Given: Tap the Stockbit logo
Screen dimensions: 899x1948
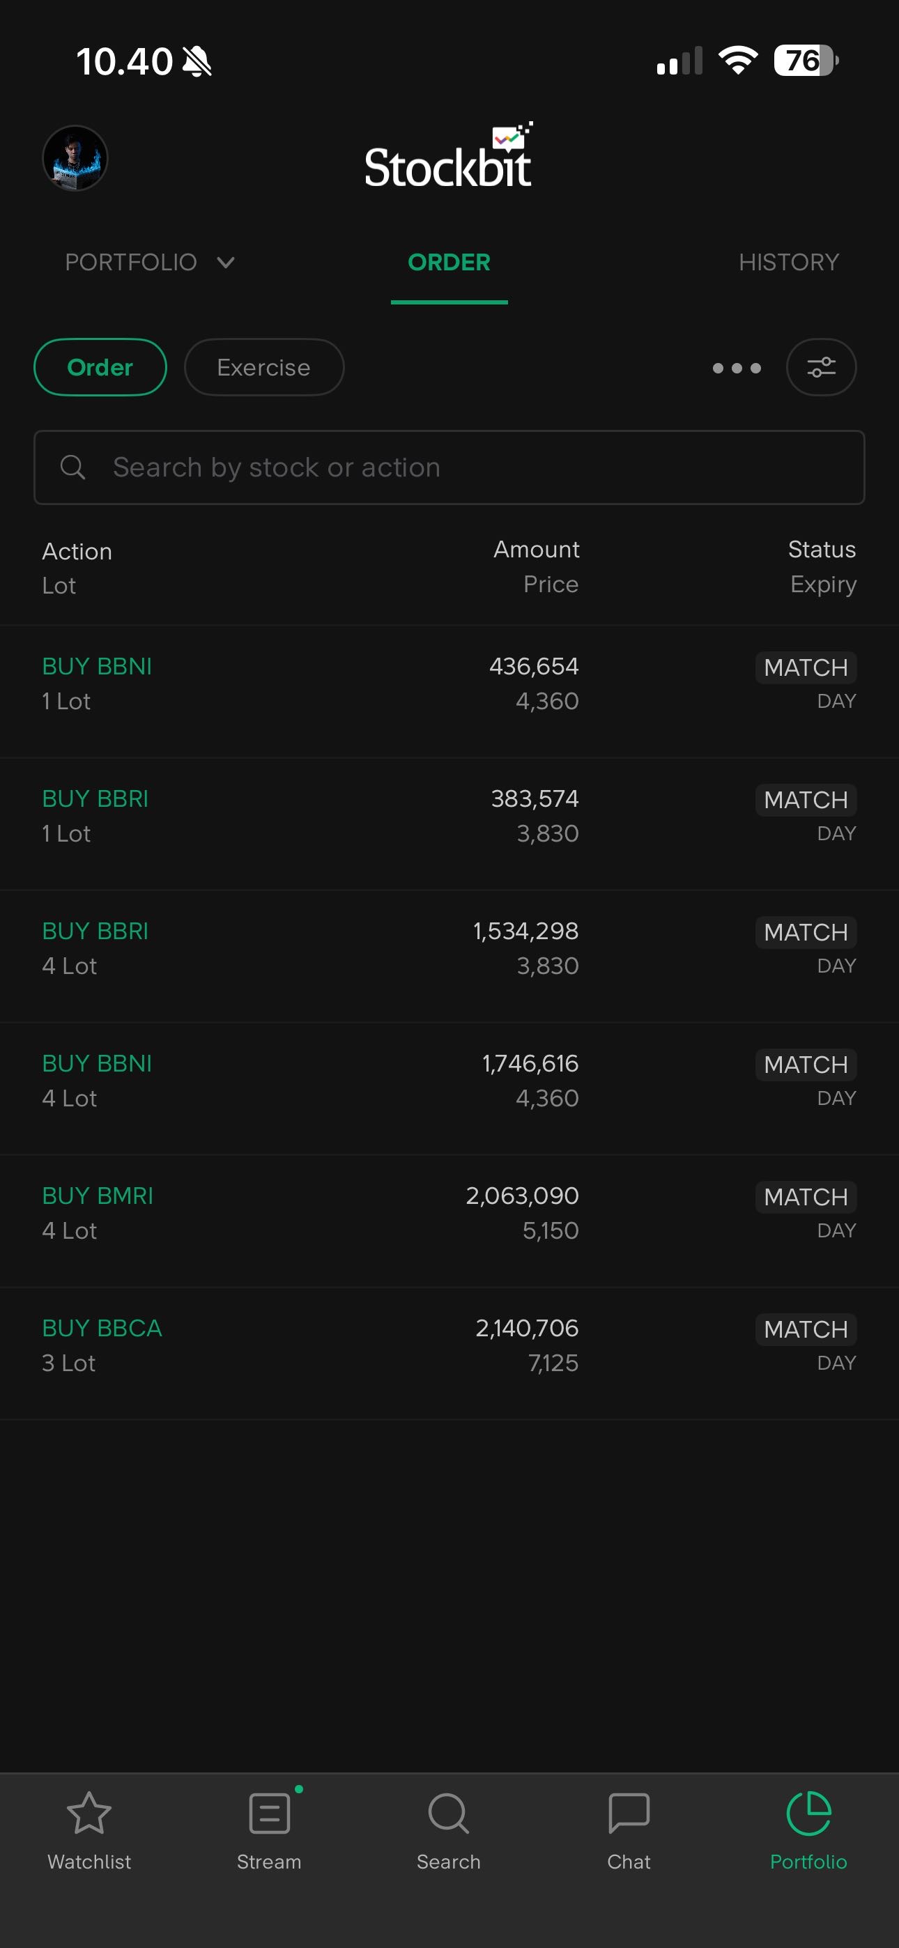Looking at the screenshot, I should 449,157.
